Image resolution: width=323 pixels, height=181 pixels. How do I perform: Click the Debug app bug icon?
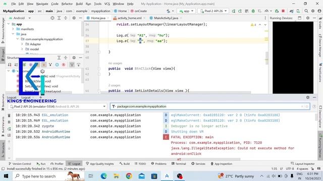(253, 11)
